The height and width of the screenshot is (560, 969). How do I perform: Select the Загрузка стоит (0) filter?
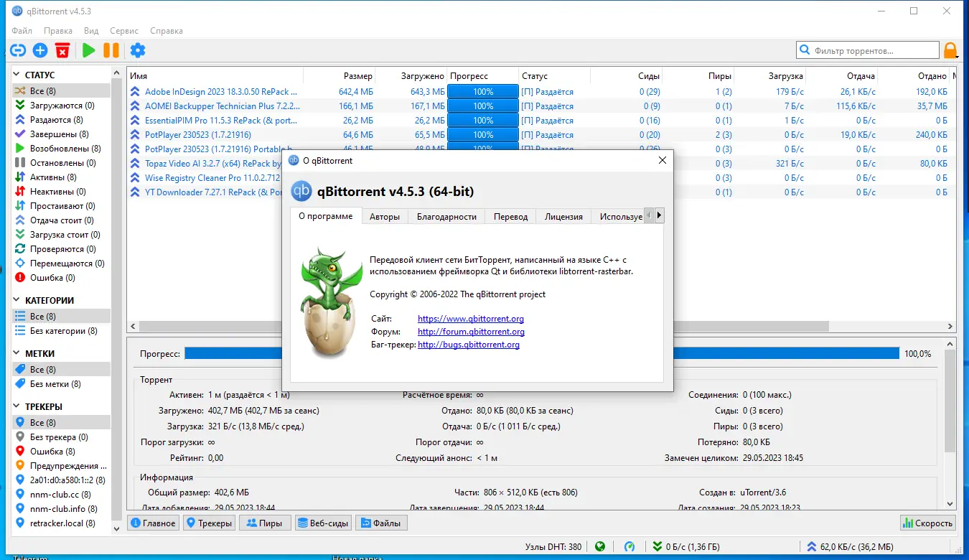[x=61, y=235]
